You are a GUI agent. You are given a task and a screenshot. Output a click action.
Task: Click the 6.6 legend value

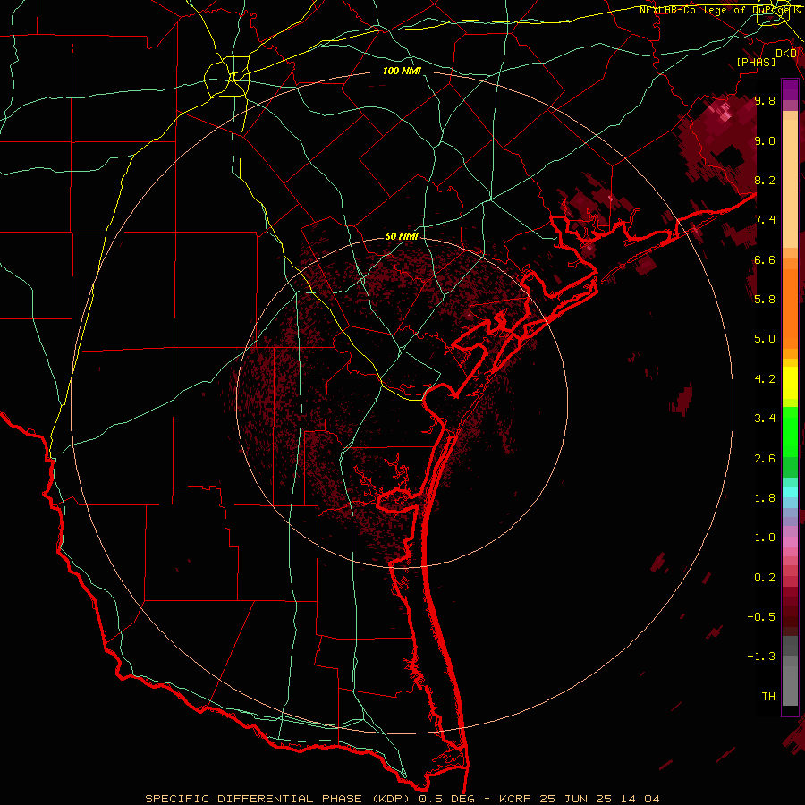coord(765,259)
